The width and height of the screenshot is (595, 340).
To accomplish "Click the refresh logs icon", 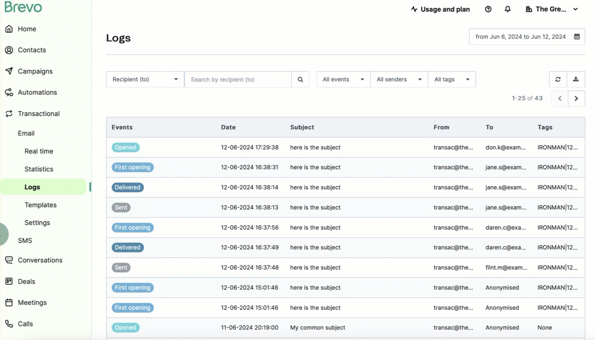I will 558,79.
